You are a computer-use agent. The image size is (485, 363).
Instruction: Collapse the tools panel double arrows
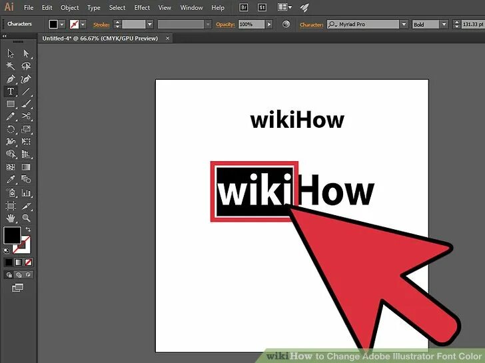click(4, 36)
